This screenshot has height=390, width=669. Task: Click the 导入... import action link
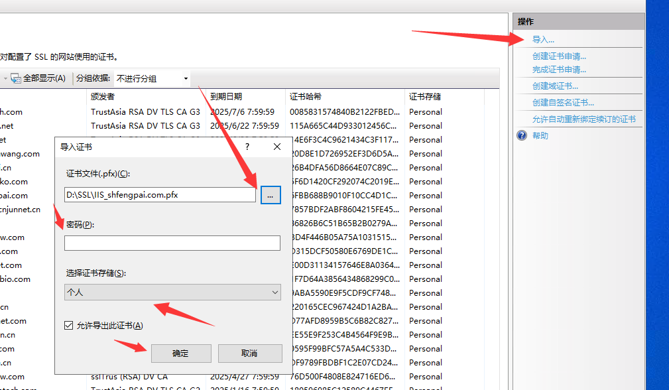(x=543, y=40)
